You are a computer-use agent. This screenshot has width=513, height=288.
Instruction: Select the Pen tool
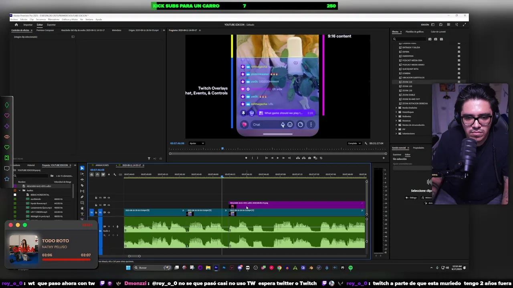tap(82, 197)
